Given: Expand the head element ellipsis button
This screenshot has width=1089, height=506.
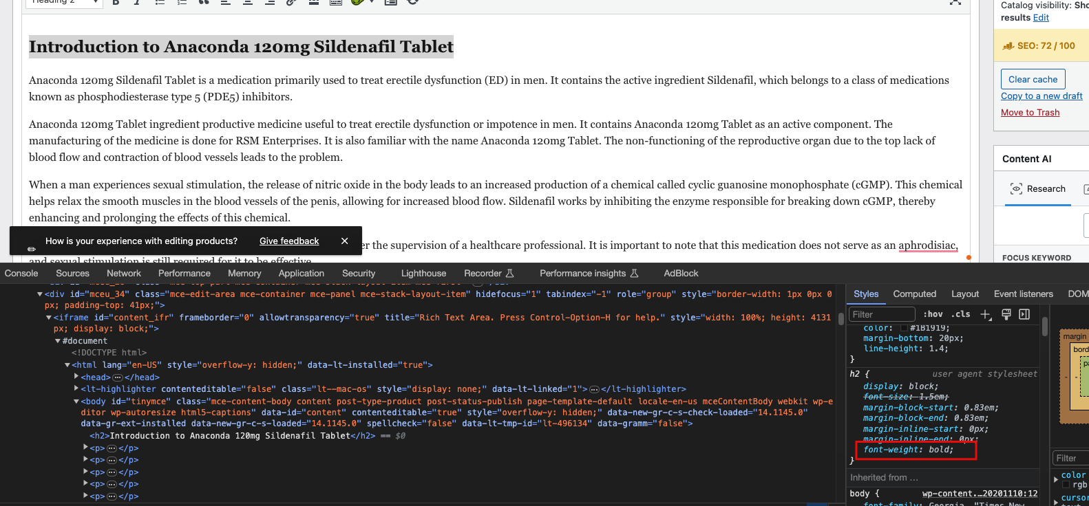Looking at the screenshot, I should pos(118,377).
